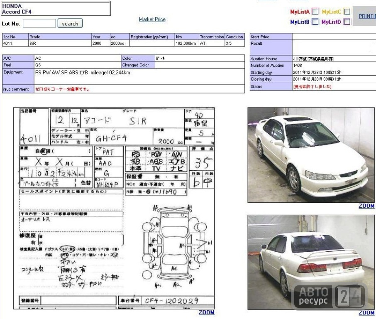Click the PRINTING link
376x319 pixels.
point(367,16)
